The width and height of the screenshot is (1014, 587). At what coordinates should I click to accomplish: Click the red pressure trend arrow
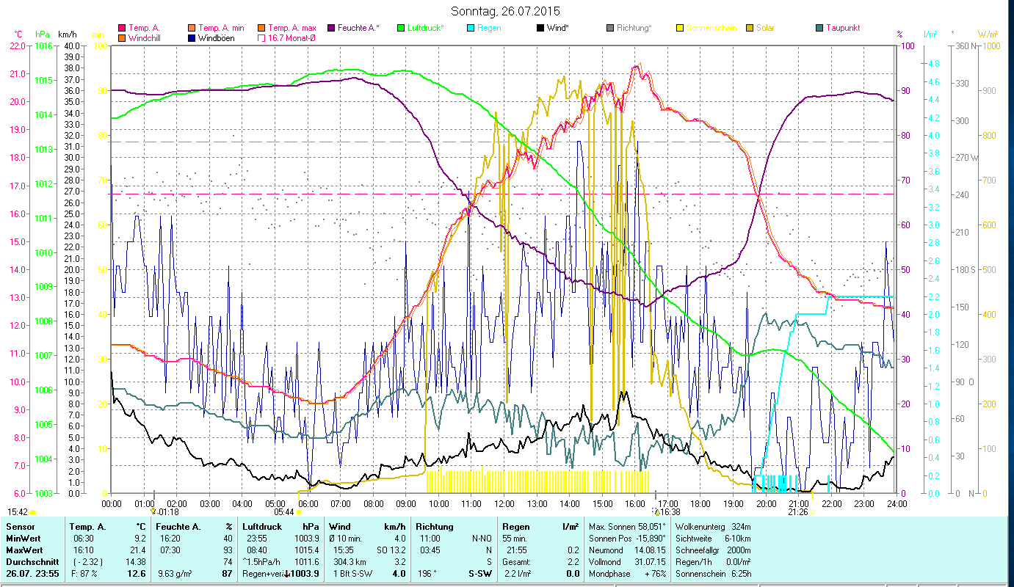click(x=286, y=573)
